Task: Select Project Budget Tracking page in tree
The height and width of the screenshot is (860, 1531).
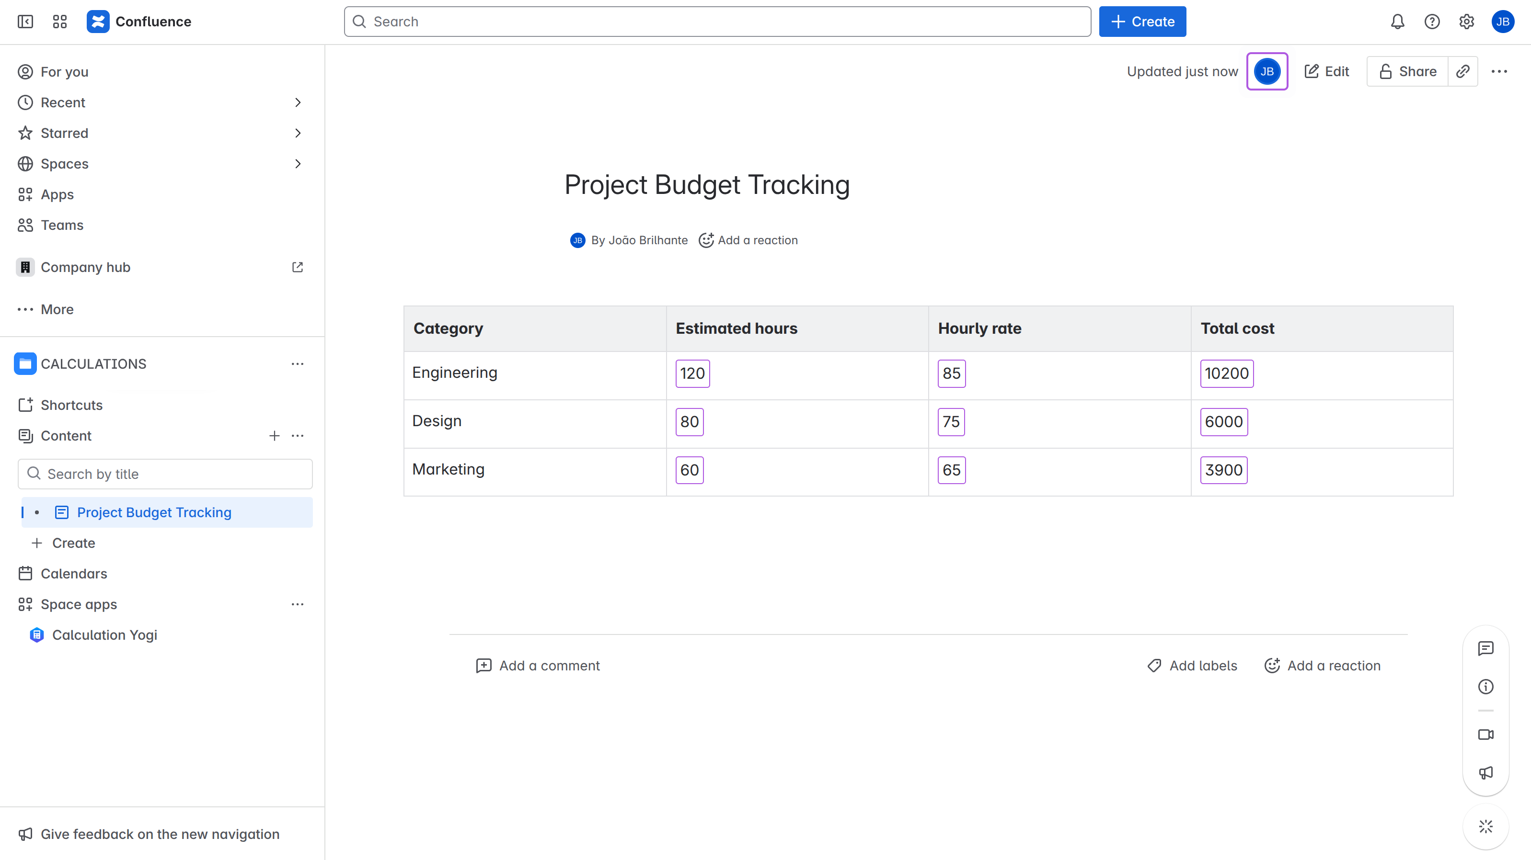Action: 154,512
